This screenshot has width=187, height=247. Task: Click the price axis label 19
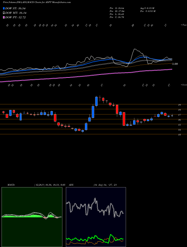coord(180,105)
